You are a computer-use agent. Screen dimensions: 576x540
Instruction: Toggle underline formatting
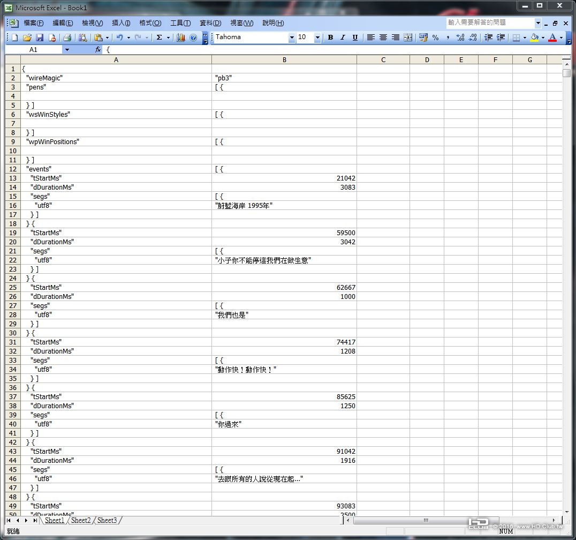pyautogui.click(x=355, y=37)
